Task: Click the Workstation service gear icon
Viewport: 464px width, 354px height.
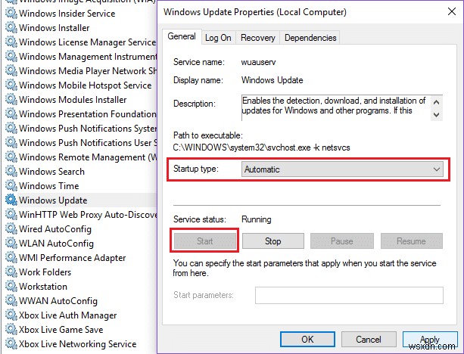Action: [x=11, y=287]
